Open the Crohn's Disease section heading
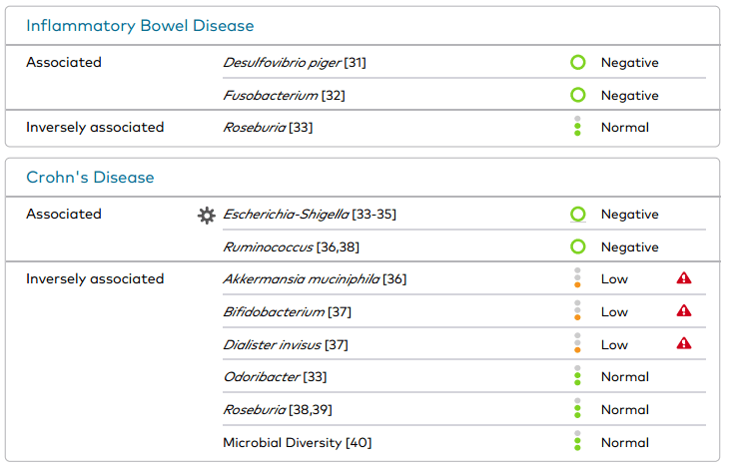 click(90, 178)
